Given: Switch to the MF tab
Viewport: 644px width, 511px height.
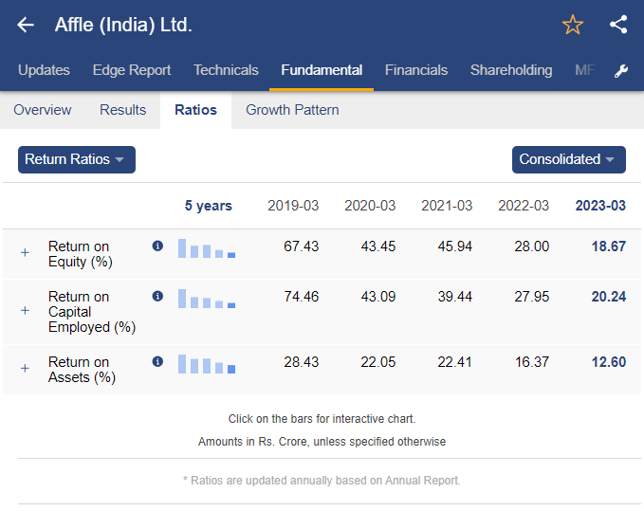Looking at the screenshot, I should pyautogui.click(x=585, y=70).
